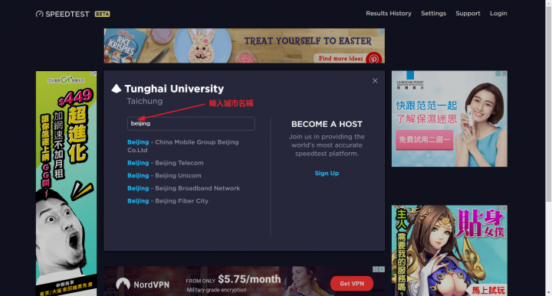552x296 pixels.
Task: Go to the Support page
Action: click(x=468, y=13)
